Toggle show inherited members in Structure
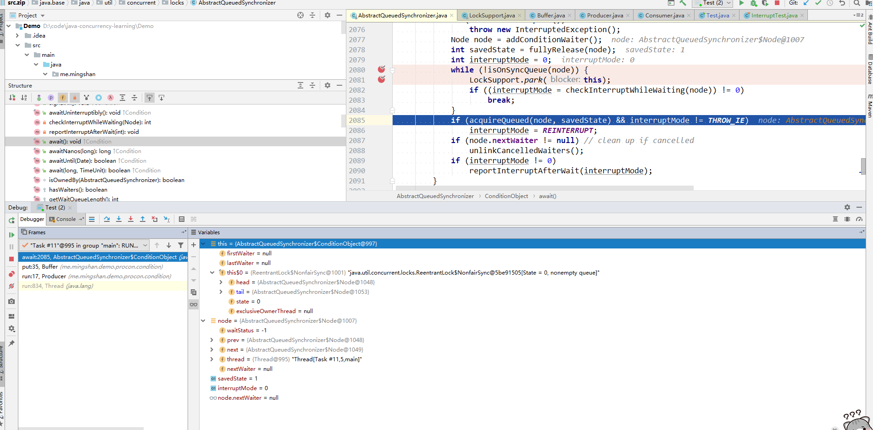The width and height of the screenshot is (873, 430). tap(39, 98)
